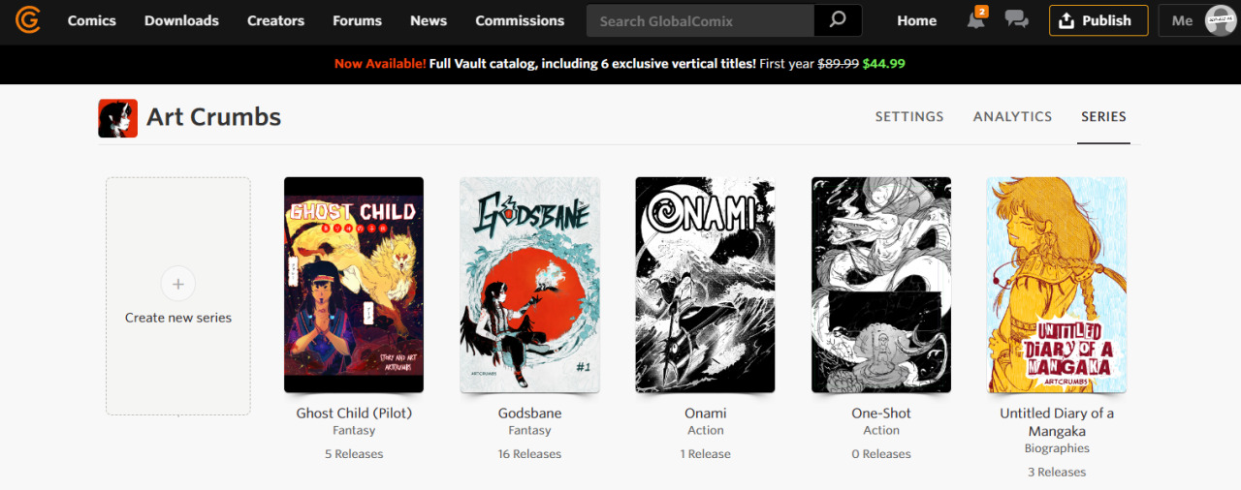Click the Vault catalog promo banner
1241x490 pixels.
pos(620,64)
